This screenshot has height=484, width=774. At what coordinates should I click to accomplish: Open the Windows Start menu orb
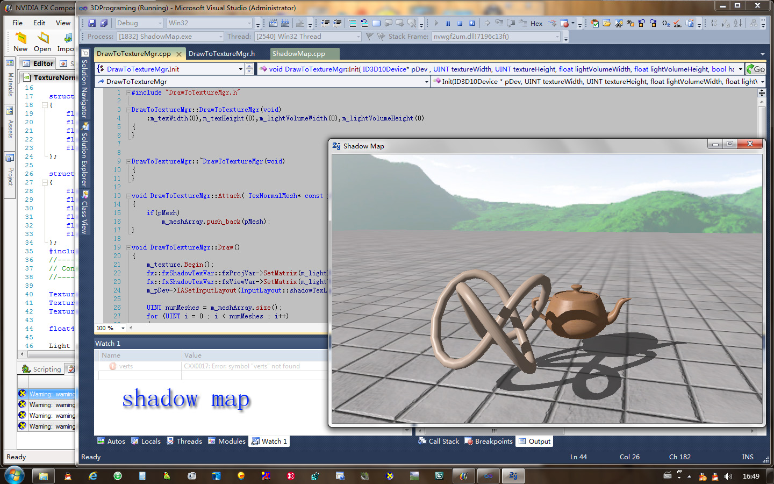pos(14,475)
